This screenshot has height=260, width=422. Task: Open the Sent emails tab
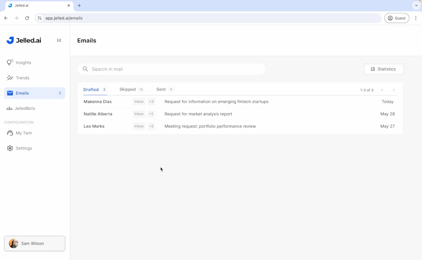tap(160, 89)
